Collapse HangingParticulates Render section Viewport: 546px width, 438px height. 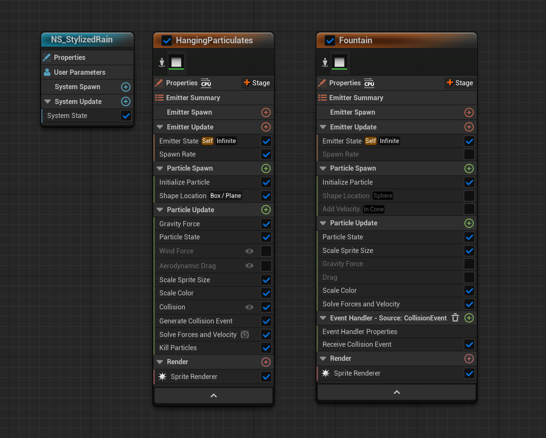[x=160, y=362]
